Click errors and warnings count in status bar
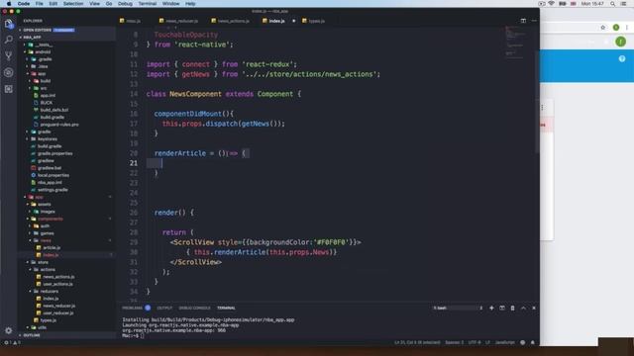The image size is (634, 356). [x=12, y=342]
